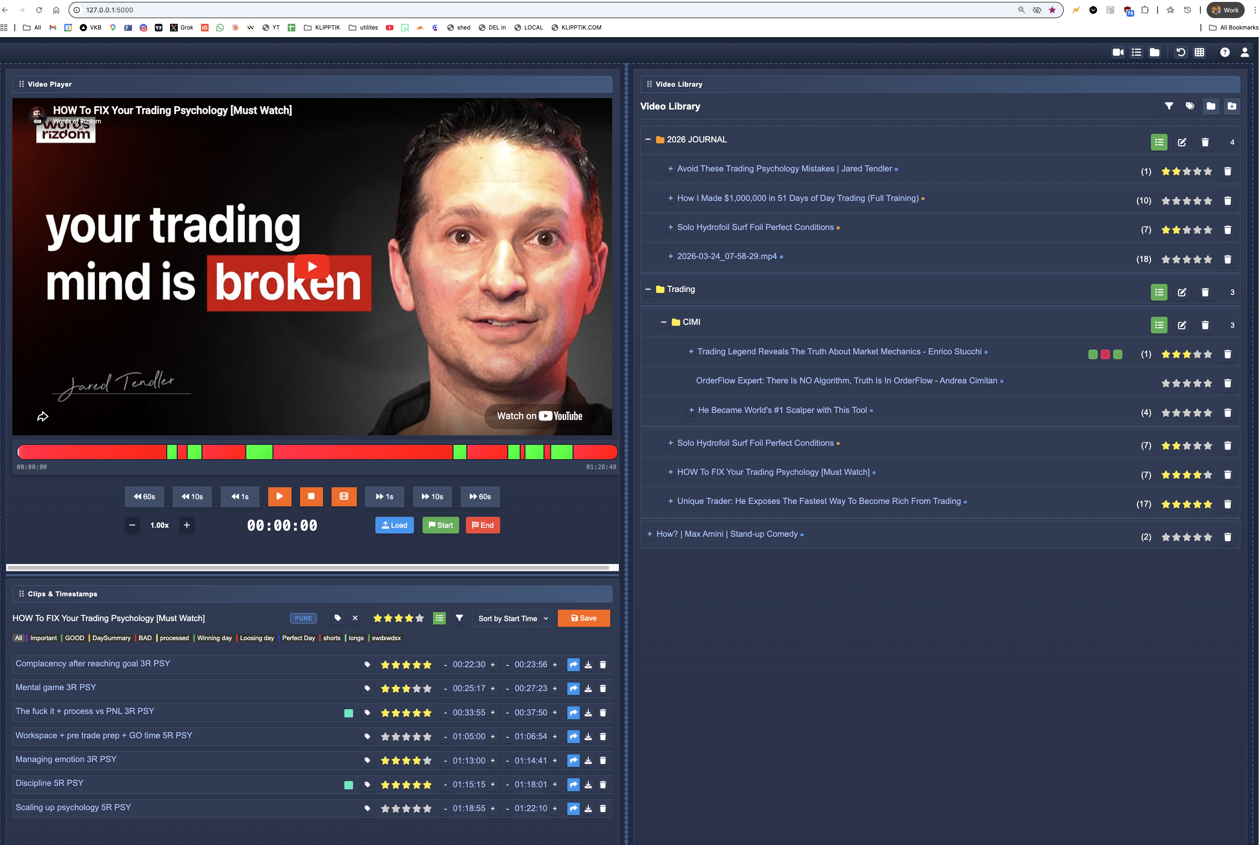The image size is (1259, 845).
Task: Click teal marker on Discipline 5R PSY clip
Action: click(349, 785)
